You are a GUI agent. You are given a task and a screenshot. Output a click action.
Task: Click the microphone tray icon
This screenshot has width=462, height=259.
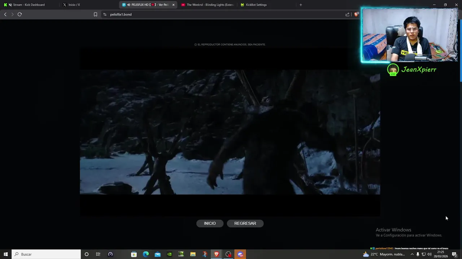point(418,254)
